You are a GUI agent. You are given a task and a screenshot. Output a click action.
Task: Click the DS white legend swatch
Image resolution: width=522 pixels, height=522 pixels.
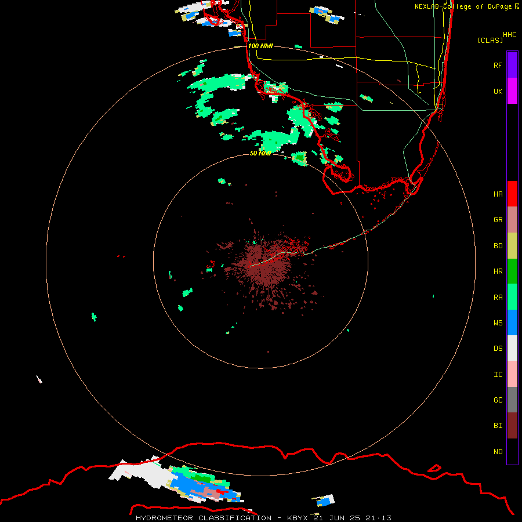[x=512, y=348]
